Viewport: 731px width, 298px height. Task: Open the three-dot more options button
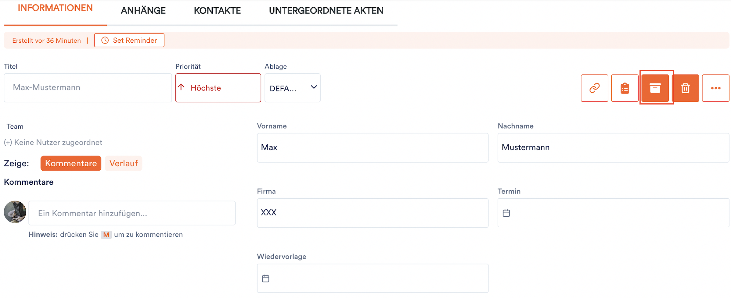[716, 88]
